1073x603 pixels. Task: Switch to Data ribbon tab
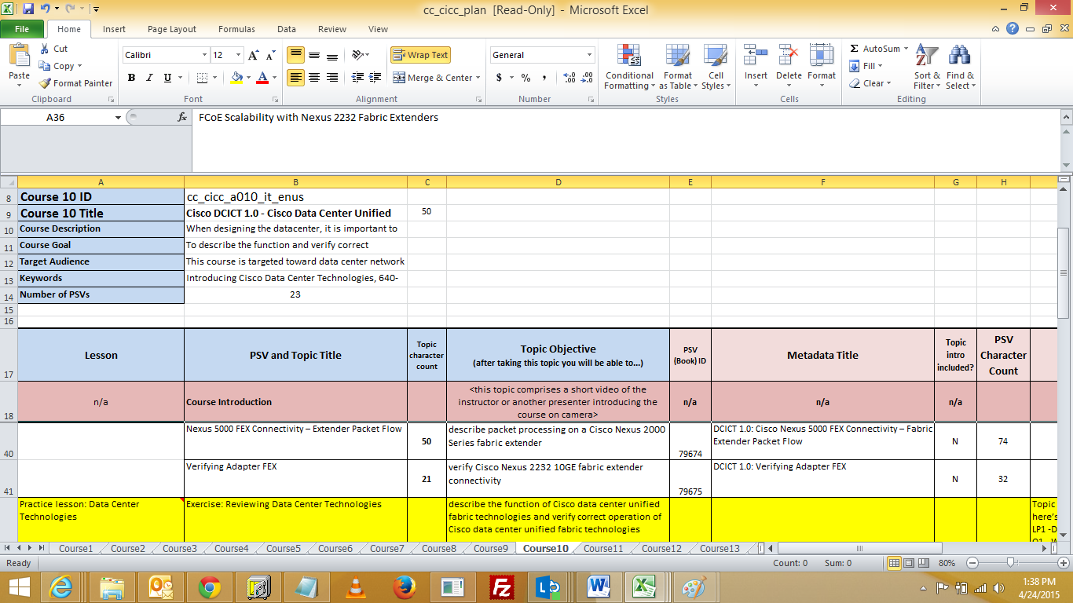(x=287, y=29)
